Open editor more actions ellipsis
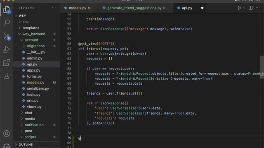 (258, 8)
